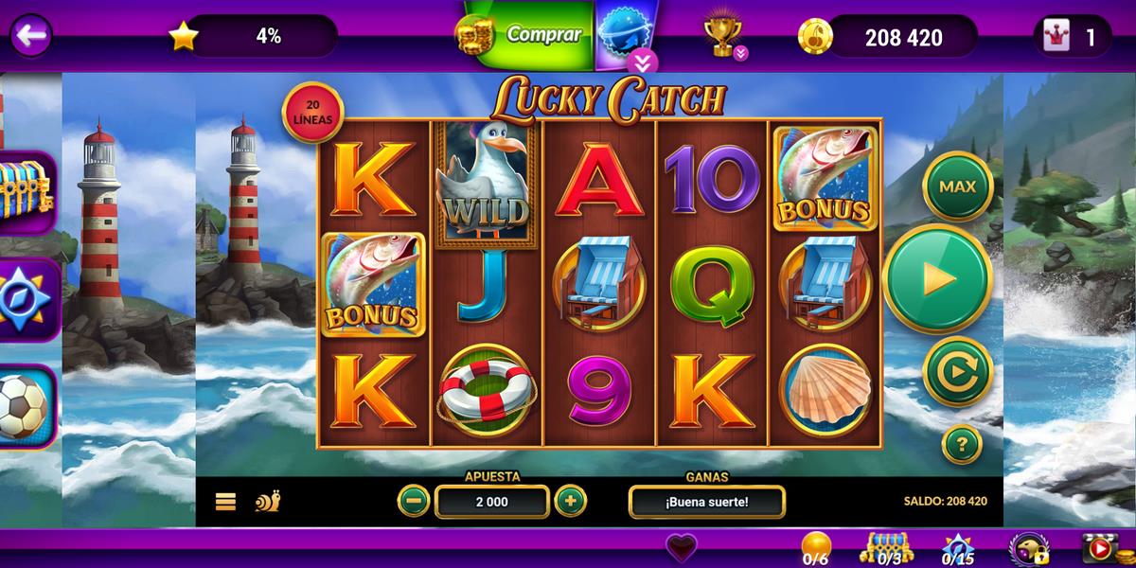Open the soccer ball sidebar icon
Viewport: 1136px width, 568px height.
tap(25, 407)
